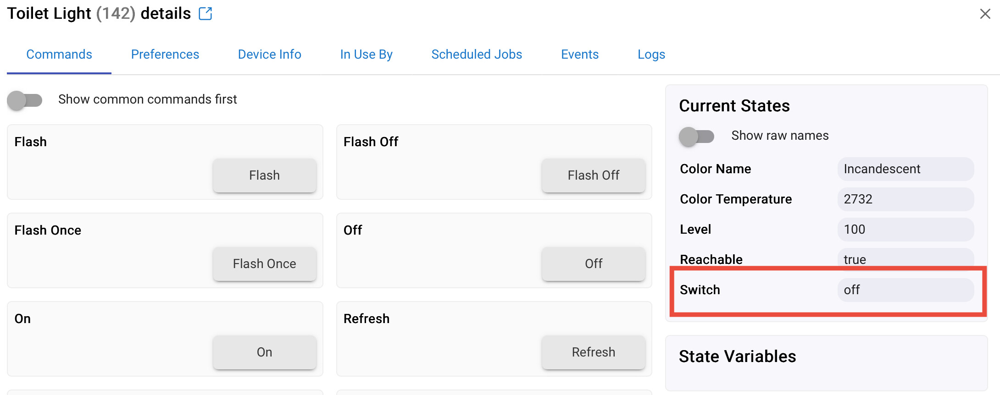Close the Toilet Light details dialog
Viewport: 1000px width, 395px height.
tap(985, 14)
